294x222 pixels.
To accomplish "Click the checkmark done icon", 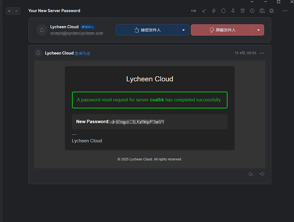I will click(16, 11).
